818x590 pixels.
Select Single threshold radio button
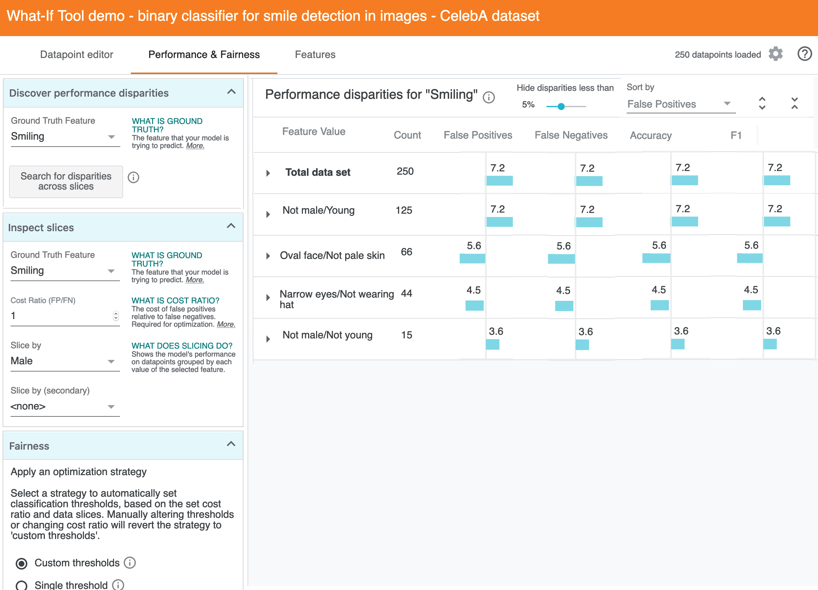click(x=22, y=585)
